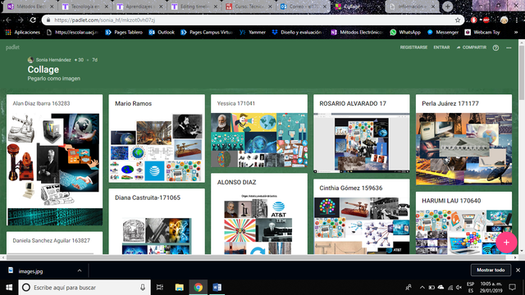Viewport: 525px width, 295px height.
Task: Show hidden system tray icons
Action: pos(422,288)
